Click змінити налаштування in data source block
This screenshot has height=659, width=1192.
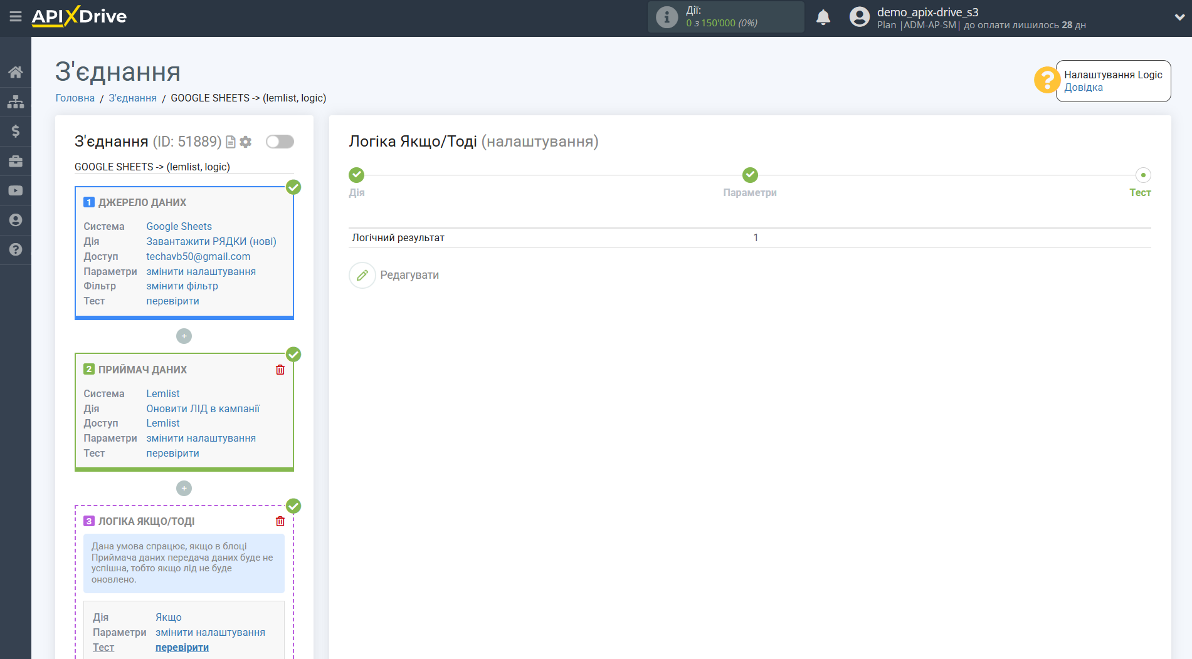201,272
